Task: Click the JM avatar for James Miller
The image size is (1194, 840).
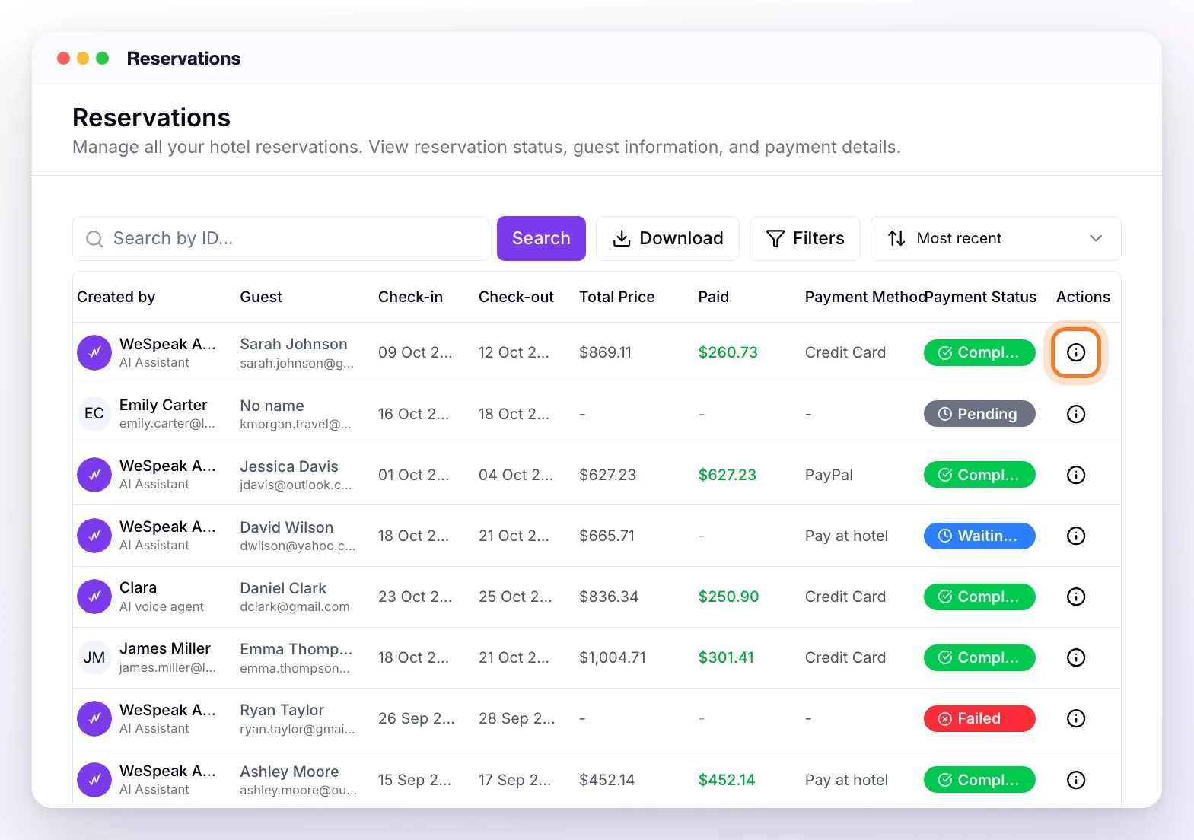Action: point(94,657)
